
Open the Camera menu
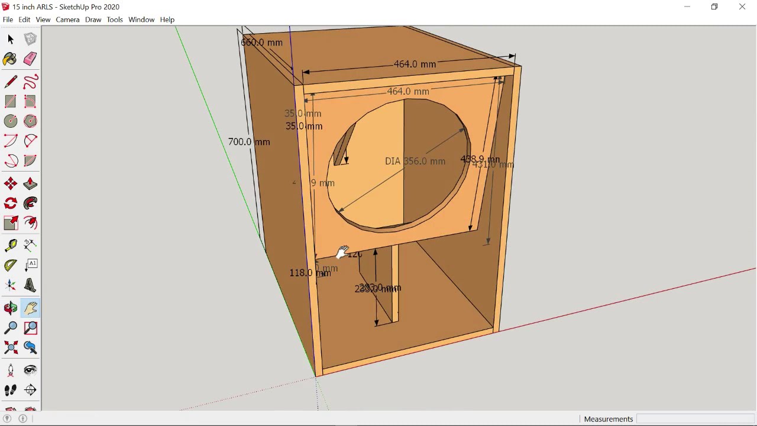point(67,20)
